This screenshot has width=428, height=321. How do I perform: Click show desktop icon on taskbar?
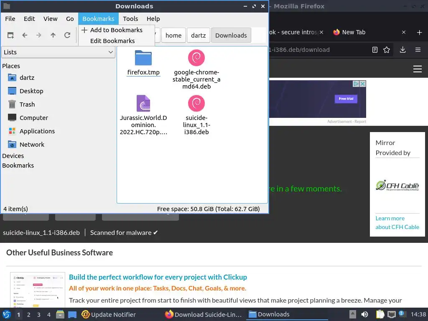(72, 314)
